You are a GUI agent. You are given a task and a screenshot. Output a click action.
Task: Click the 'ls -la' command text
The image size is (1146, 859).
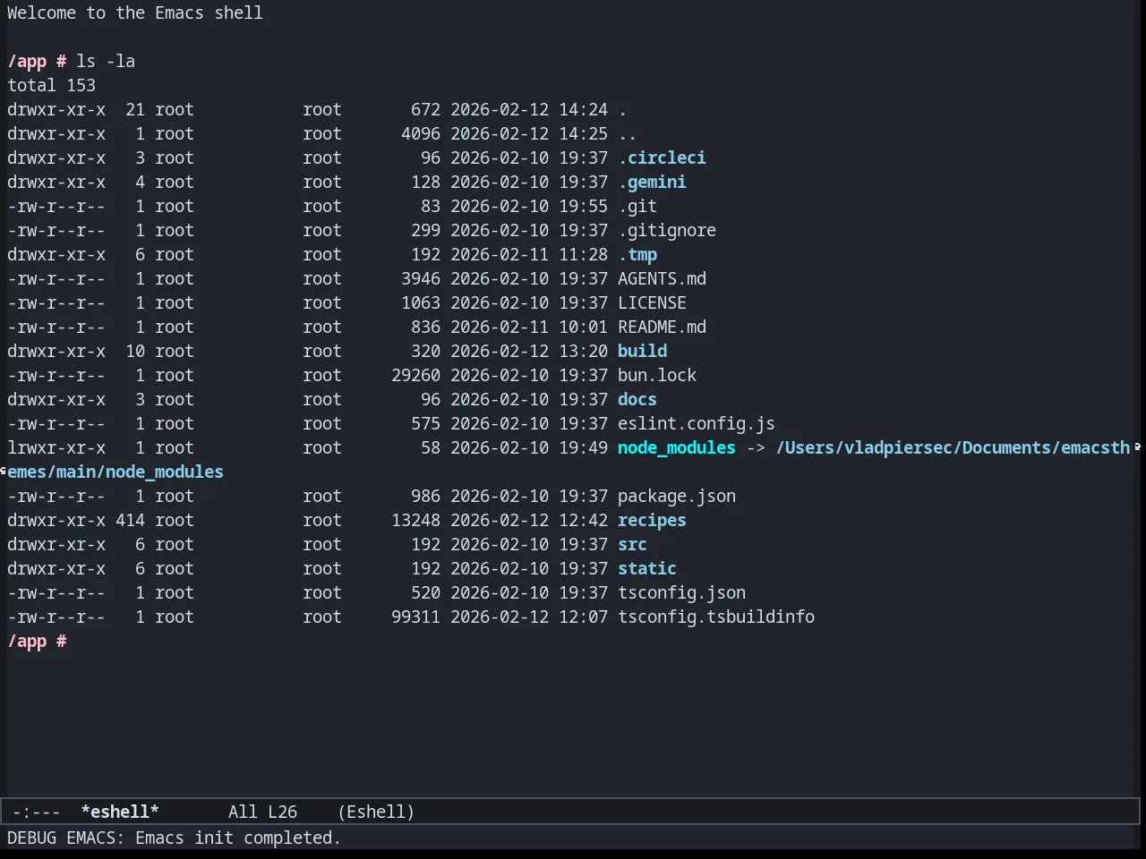106,61
